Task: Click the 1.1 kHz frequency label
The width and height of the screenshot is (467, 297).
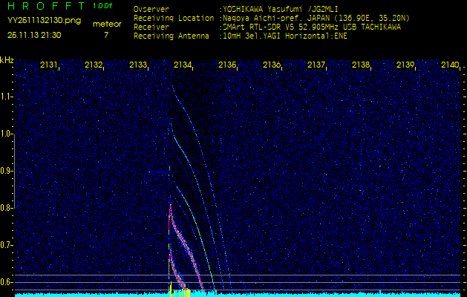Action: click(7, 97)
